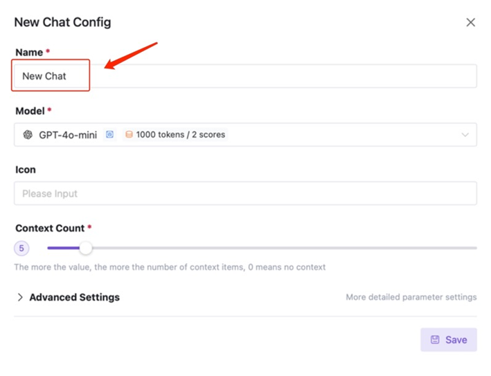This screenshot has height=376, width=491.
Task: Click the orange token coin icon
Action: tap(129, 134)
